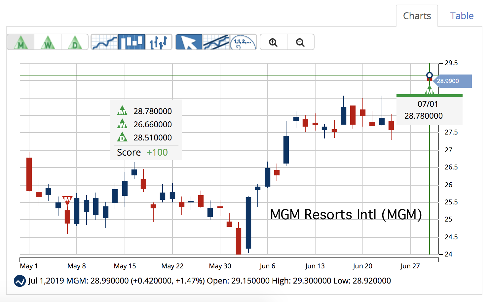Choose the arrow pointer tool
489x302 pixels.
click(189, 42)
